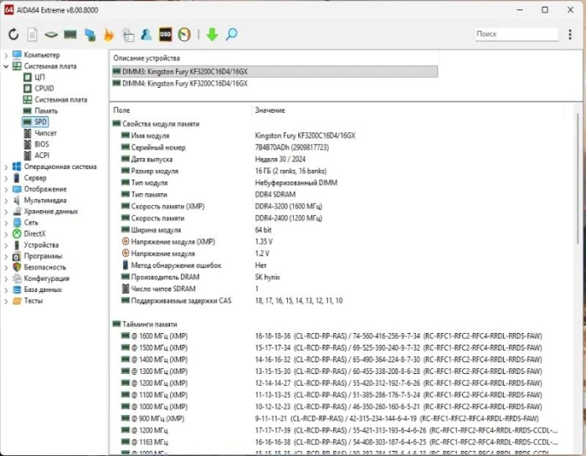Image resolution: width=586 pixels, height=456 pixels.
Task: Select Безопасность in the sidebar
Action: (45, 268)
